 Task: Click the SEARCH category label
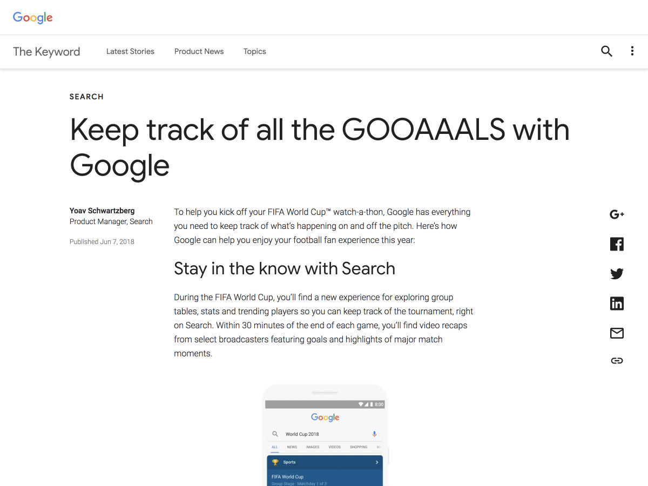click(86, 97)
